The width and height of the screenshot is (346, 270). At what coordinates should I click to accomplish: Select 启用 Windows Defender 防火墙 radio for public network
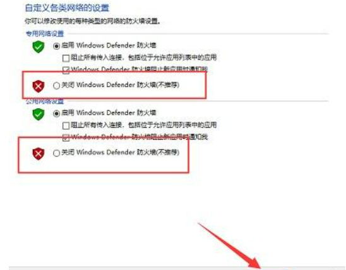click(x=56, y=113)
